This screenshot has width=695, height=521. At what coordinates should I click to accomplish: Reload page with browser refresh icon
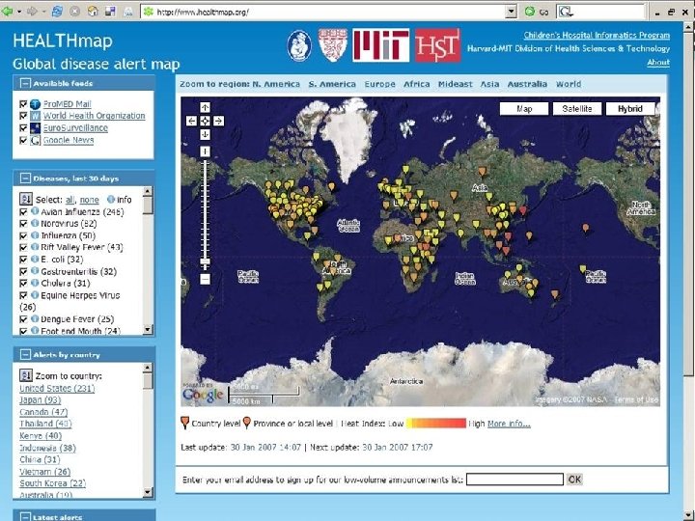(x=57, y=11)
